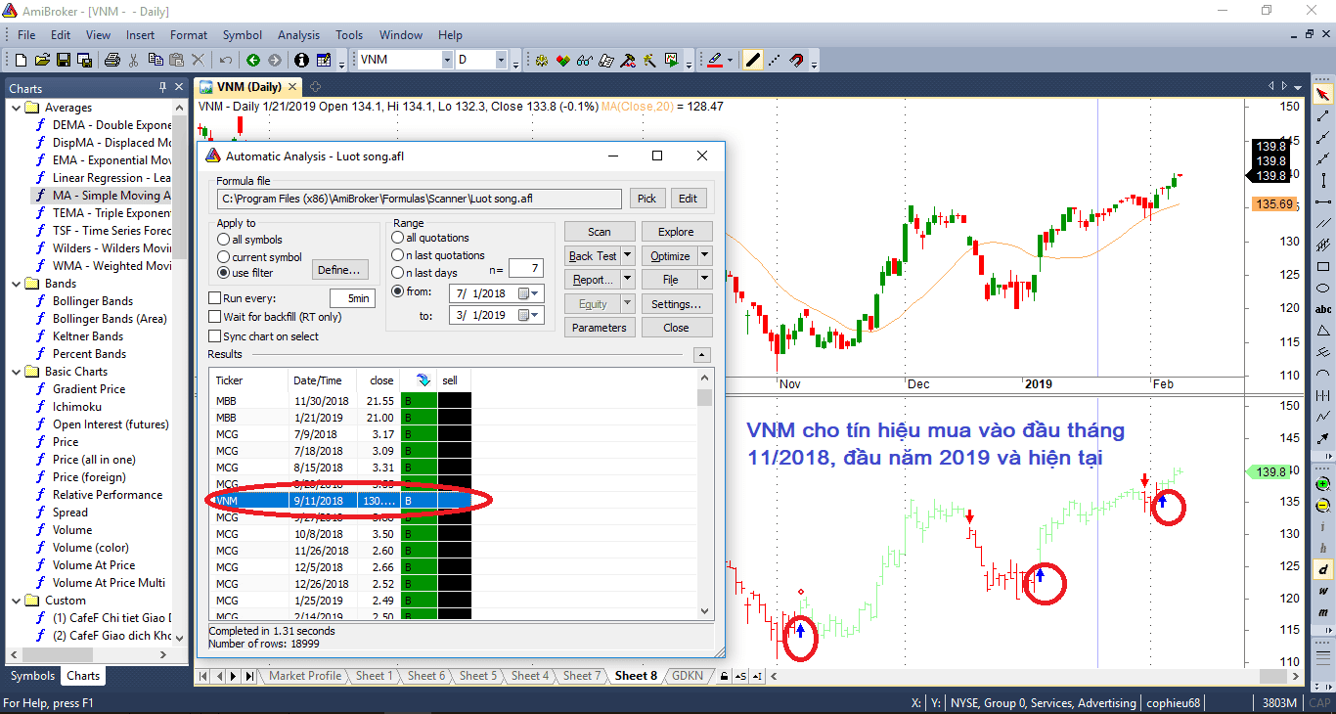Select the ellipse drawing tool
The image size is (1336, 714).
[x=1323, y=288]
